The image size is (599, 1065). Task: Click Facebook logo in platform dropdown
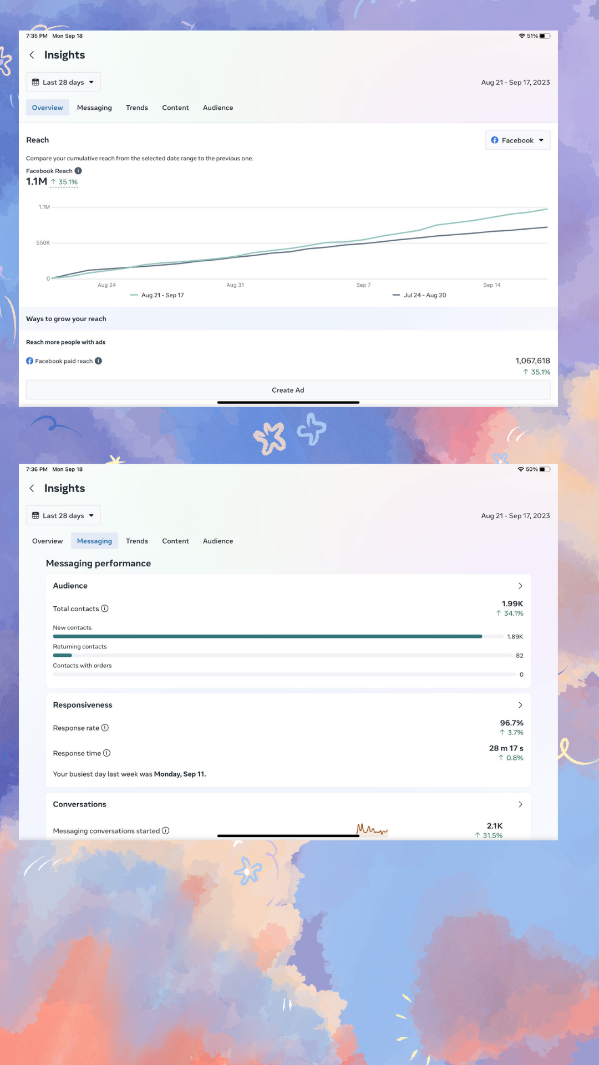pos(495,140)
